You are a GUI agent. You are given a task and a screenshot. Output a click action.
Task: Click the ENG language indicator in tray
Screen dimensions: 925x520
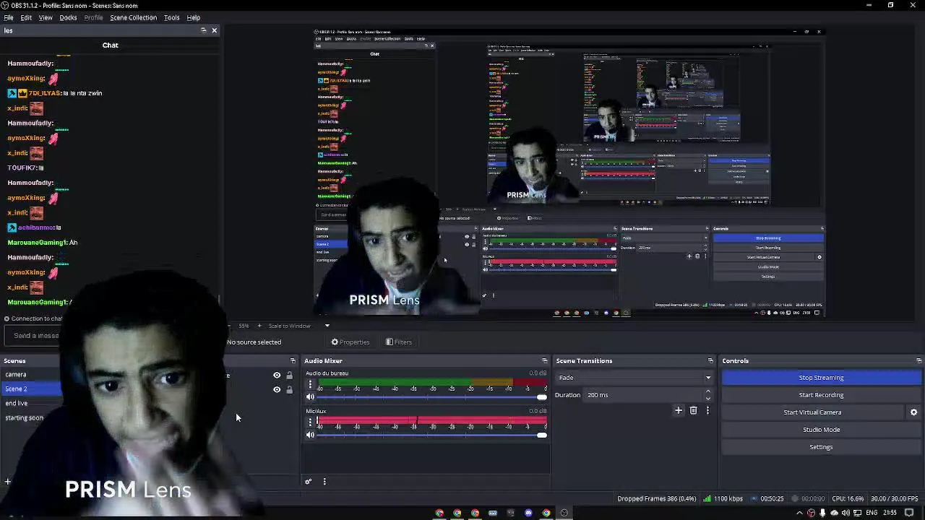[872, 513]
